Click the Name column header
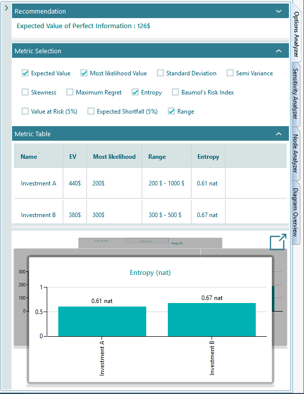Viewport: 304px width, 394px height. click(29, 156)
